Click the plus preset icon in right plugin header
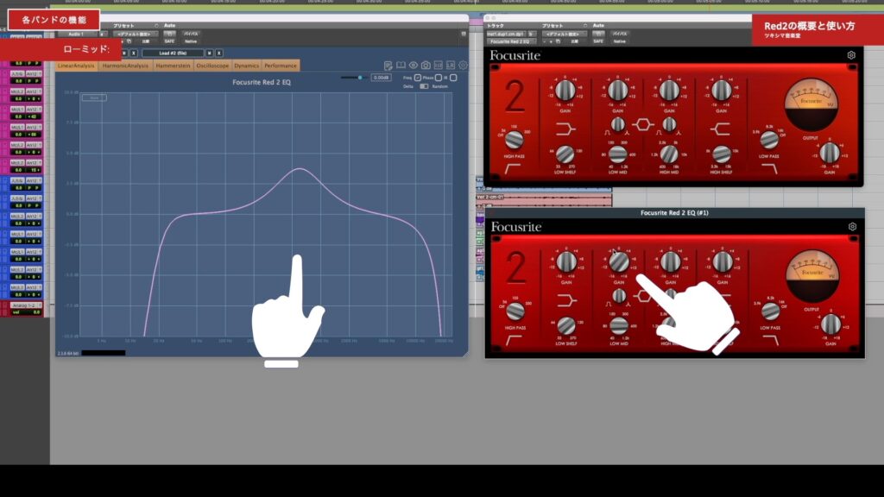The width and height of the screenshot is (884, 497). 551,41
